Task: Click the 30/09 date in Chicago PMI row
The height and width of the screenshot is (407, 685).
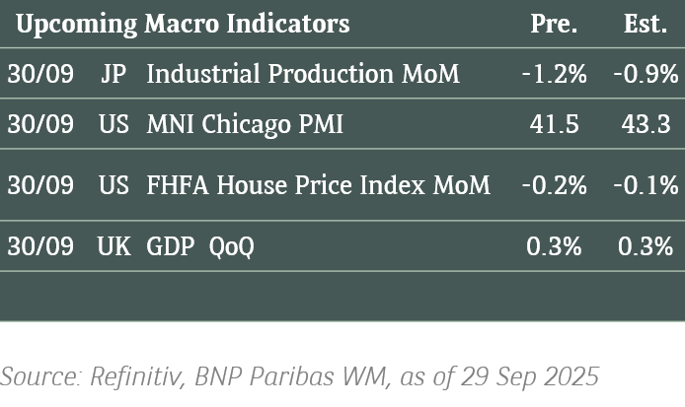Action: click(40, 124)
